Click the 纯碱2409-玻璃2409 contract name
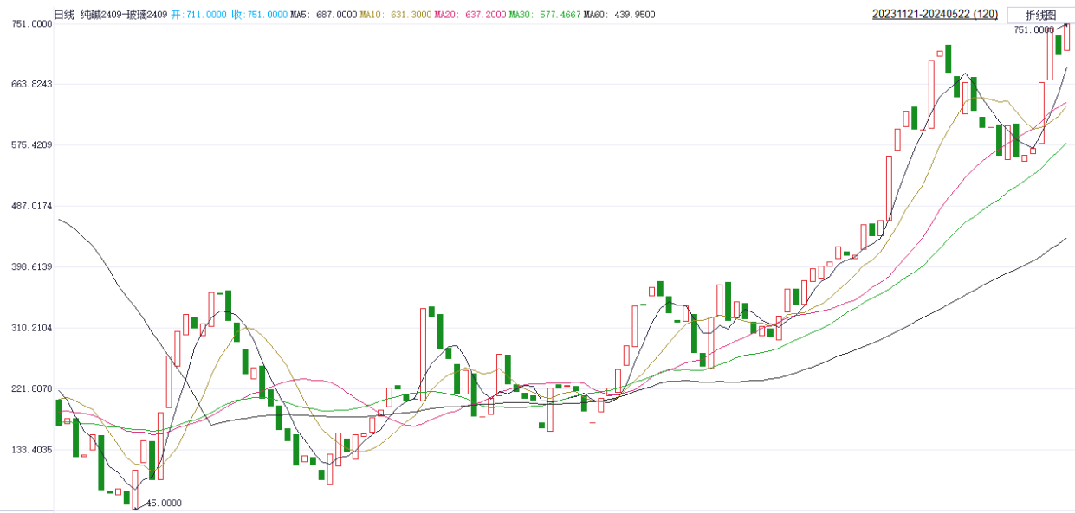Image resolution: width=1075 pixels, height=513 pixels. [123, 15]
